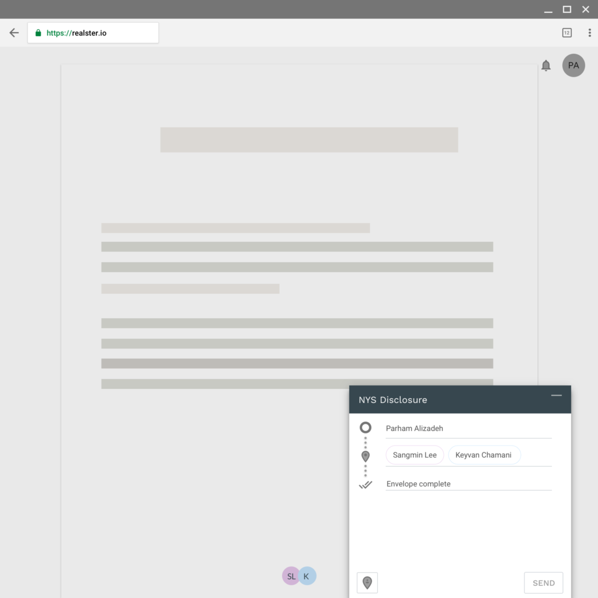
Task: Click the add pin button beside SEND
Action: (x=367, y=582)
